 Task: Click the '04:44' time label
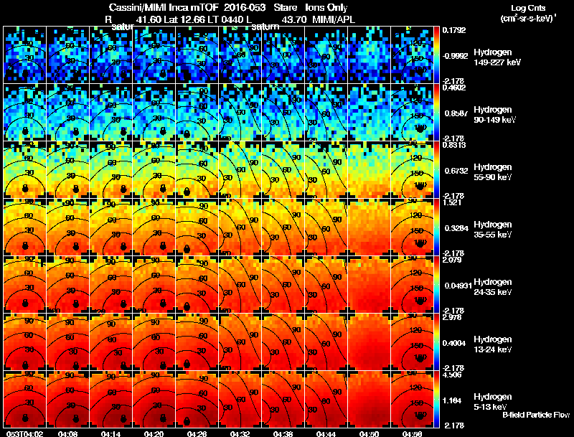pyautogui.click(x=326, y=433)
